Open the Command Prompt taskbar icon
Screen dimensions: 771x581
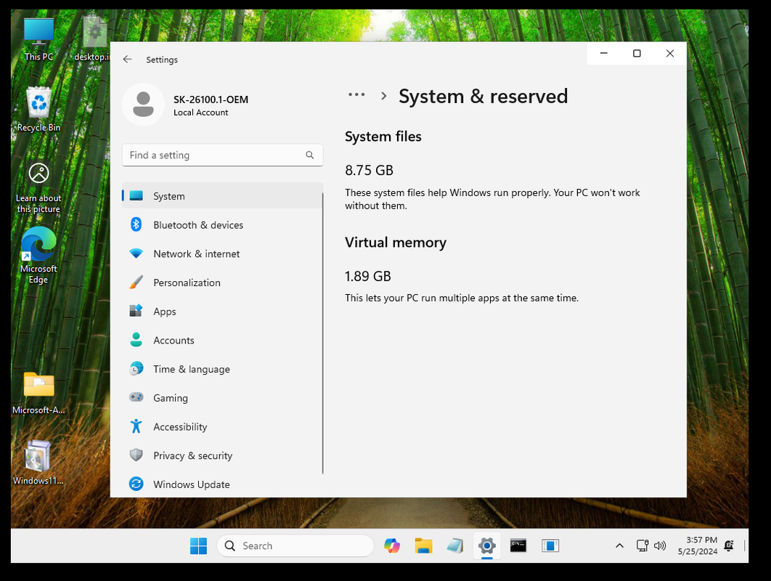point(518,545)
